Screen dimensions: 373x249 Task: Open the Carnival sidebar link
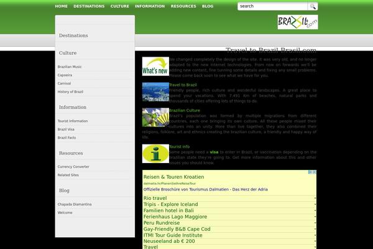coord(64,83)
